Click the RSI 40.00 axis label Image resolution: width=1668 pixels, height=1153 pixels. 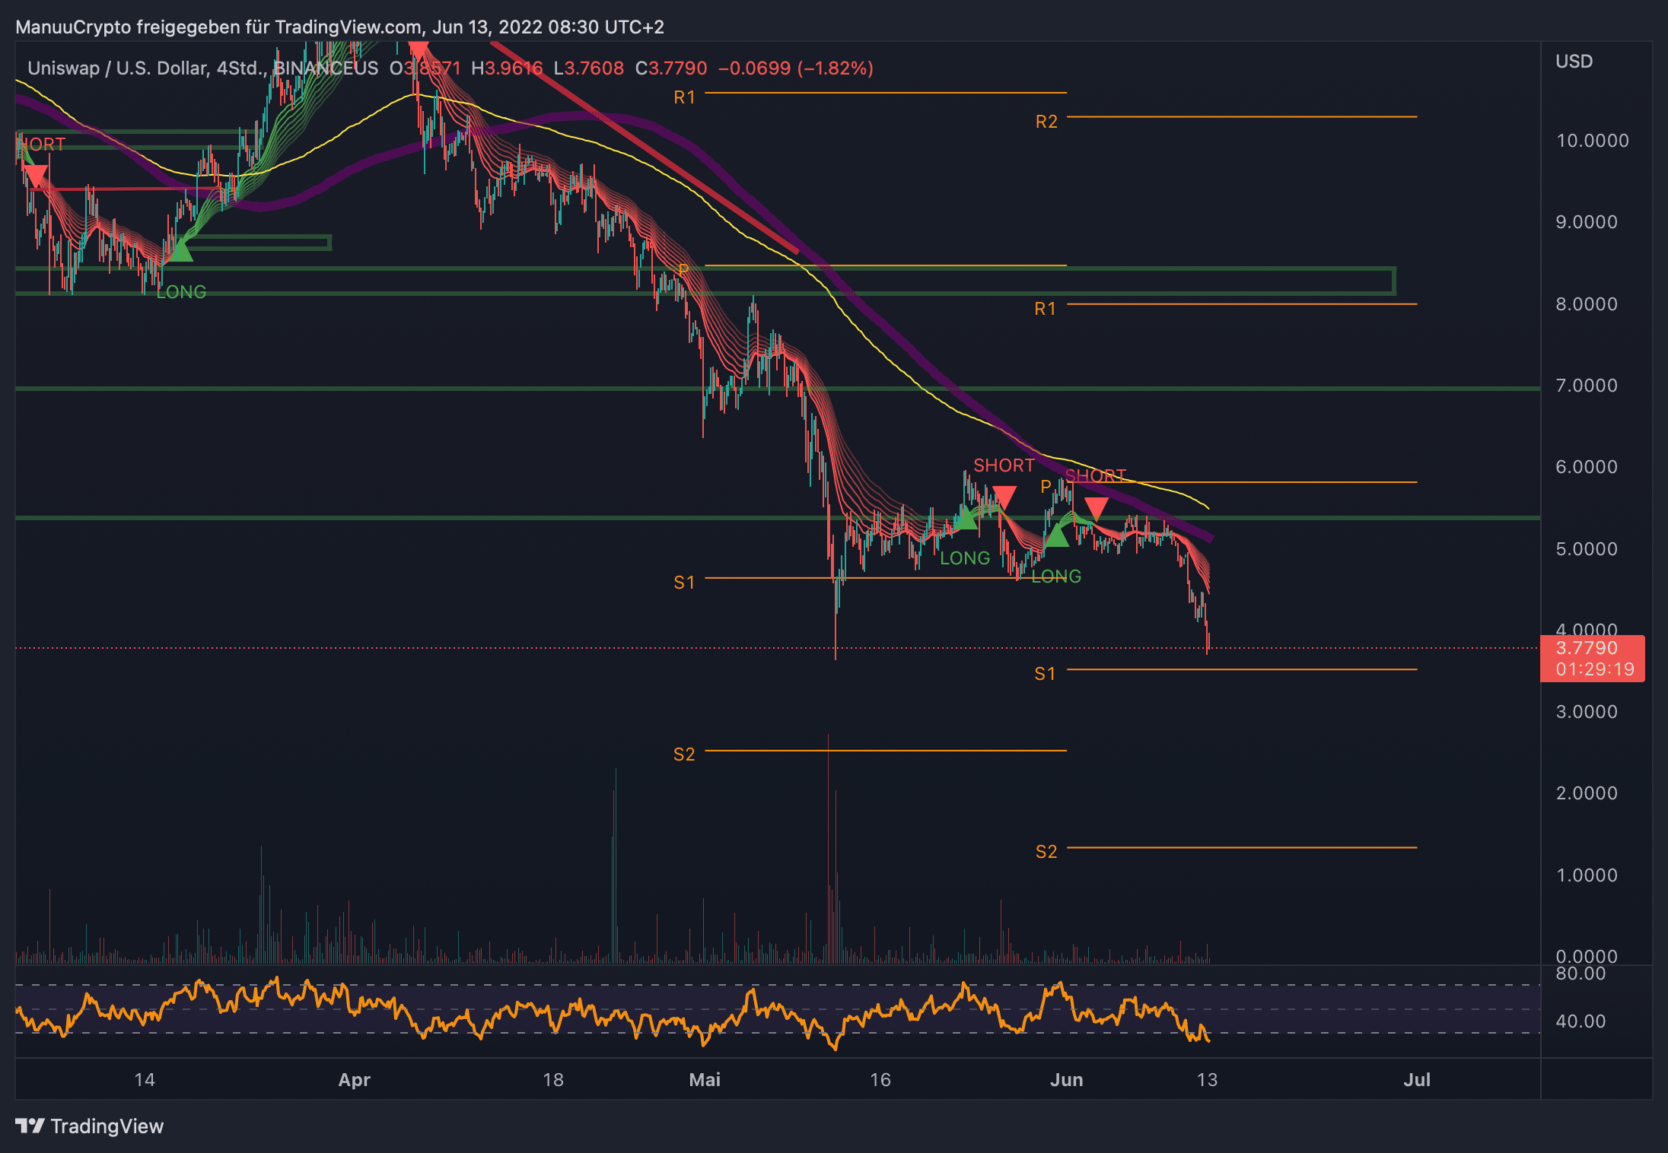1580,1021
